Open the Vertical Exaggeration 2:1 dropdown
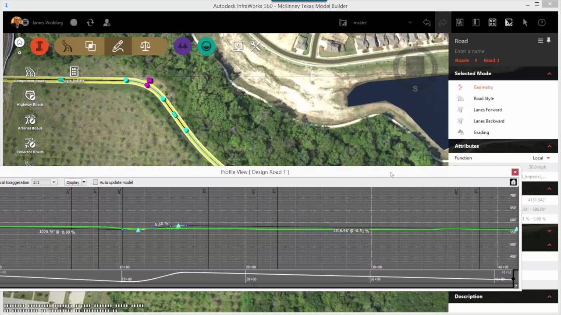Screen dimensions: 561x315 (x=44, y=182)
